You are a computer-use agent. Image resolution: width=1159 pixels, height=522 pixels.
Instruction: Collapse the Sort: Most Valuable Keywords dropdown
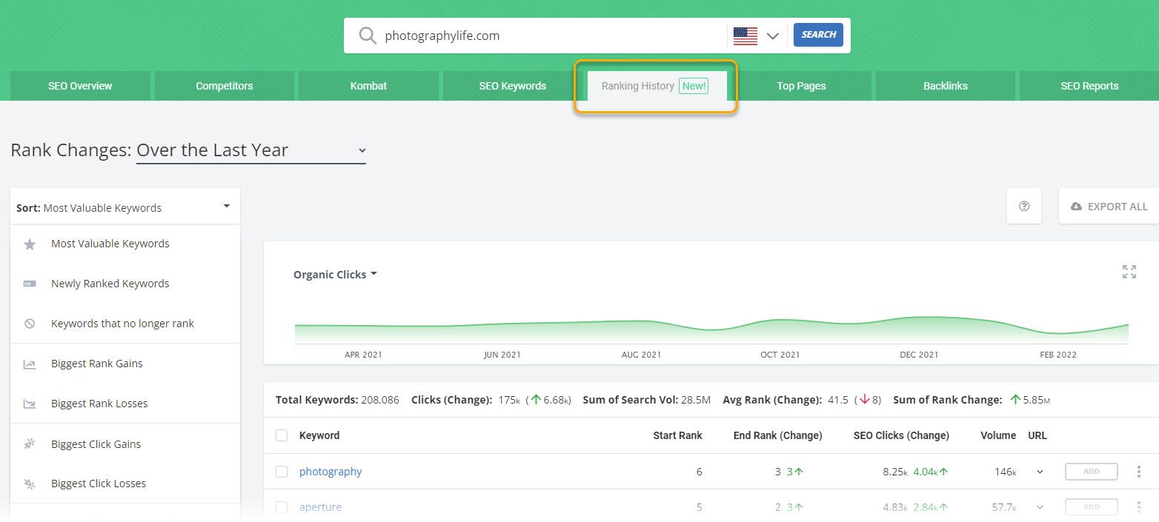click(x=125, y=207)
